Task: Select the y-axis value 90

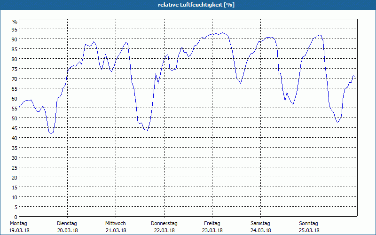Action: click(x=15, y=39)
